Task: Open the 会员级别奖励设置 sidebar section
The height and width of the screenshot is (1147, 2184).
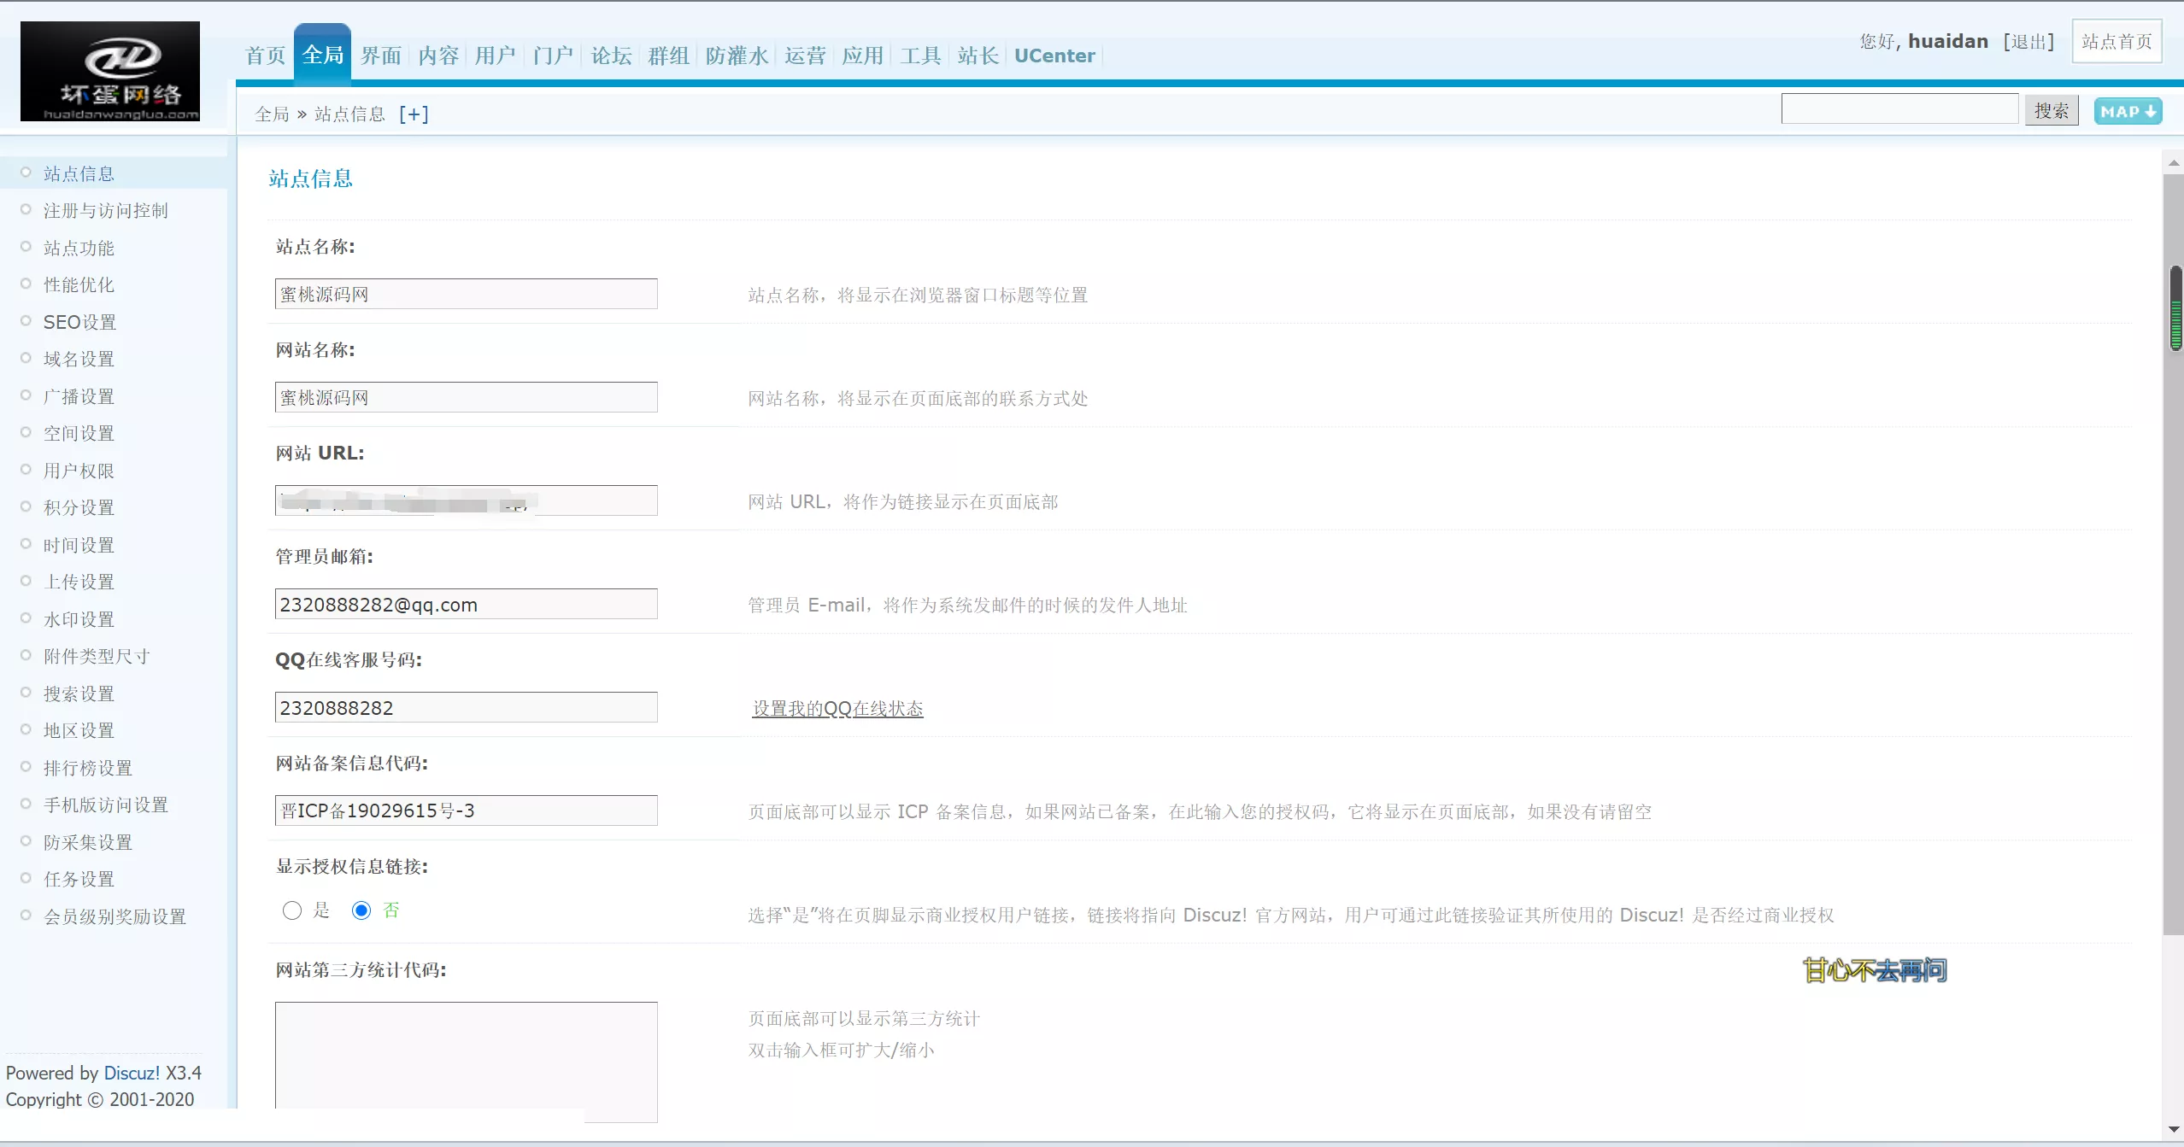Action: [x=114, y=915]
